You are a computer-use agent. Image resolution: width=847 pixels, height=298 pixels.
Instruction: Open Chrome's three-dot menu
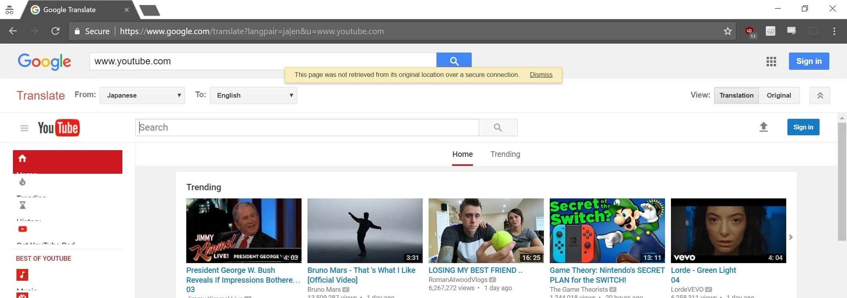tap(834, 31)
